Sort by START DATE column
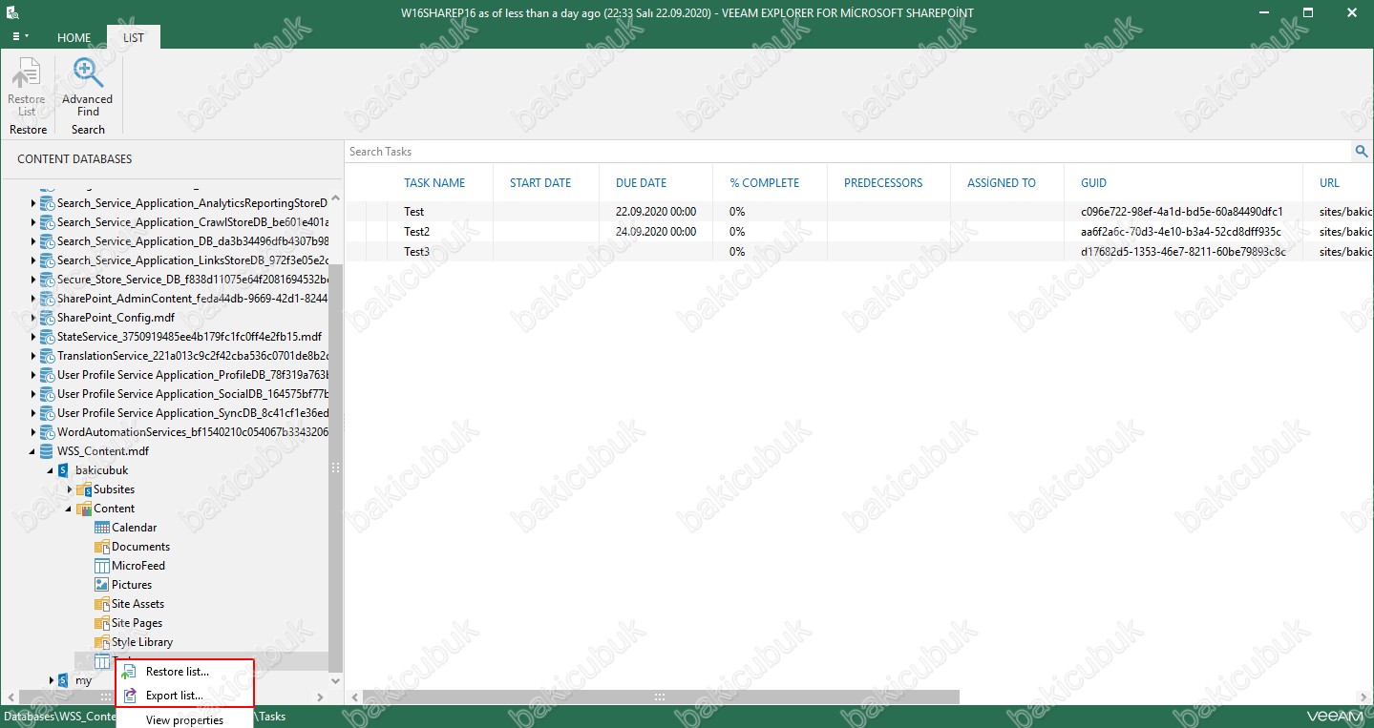This screenshot has height=728, width=1374. click(x=540, y=182)
